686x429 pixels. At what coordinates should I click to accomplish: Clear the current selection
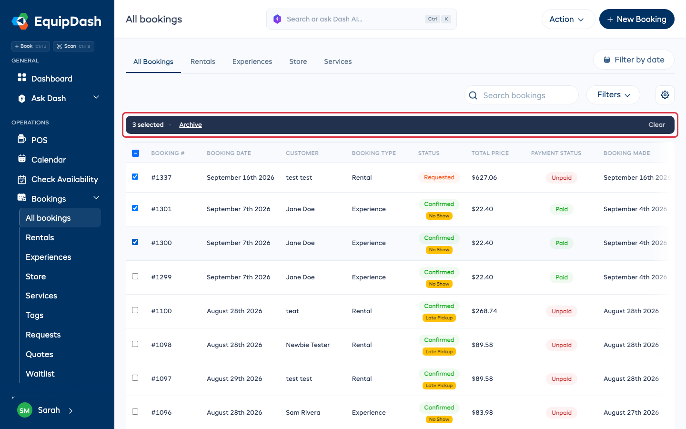pos(656,125)
